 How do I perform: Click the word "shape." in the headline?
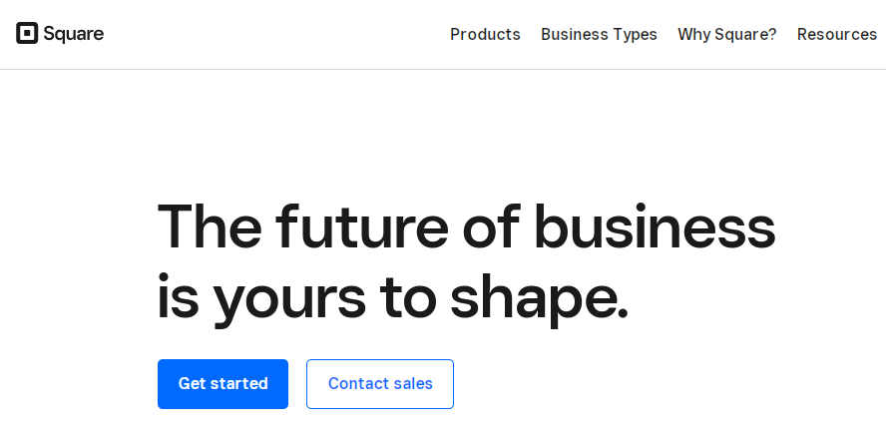[x=540, y=299]
